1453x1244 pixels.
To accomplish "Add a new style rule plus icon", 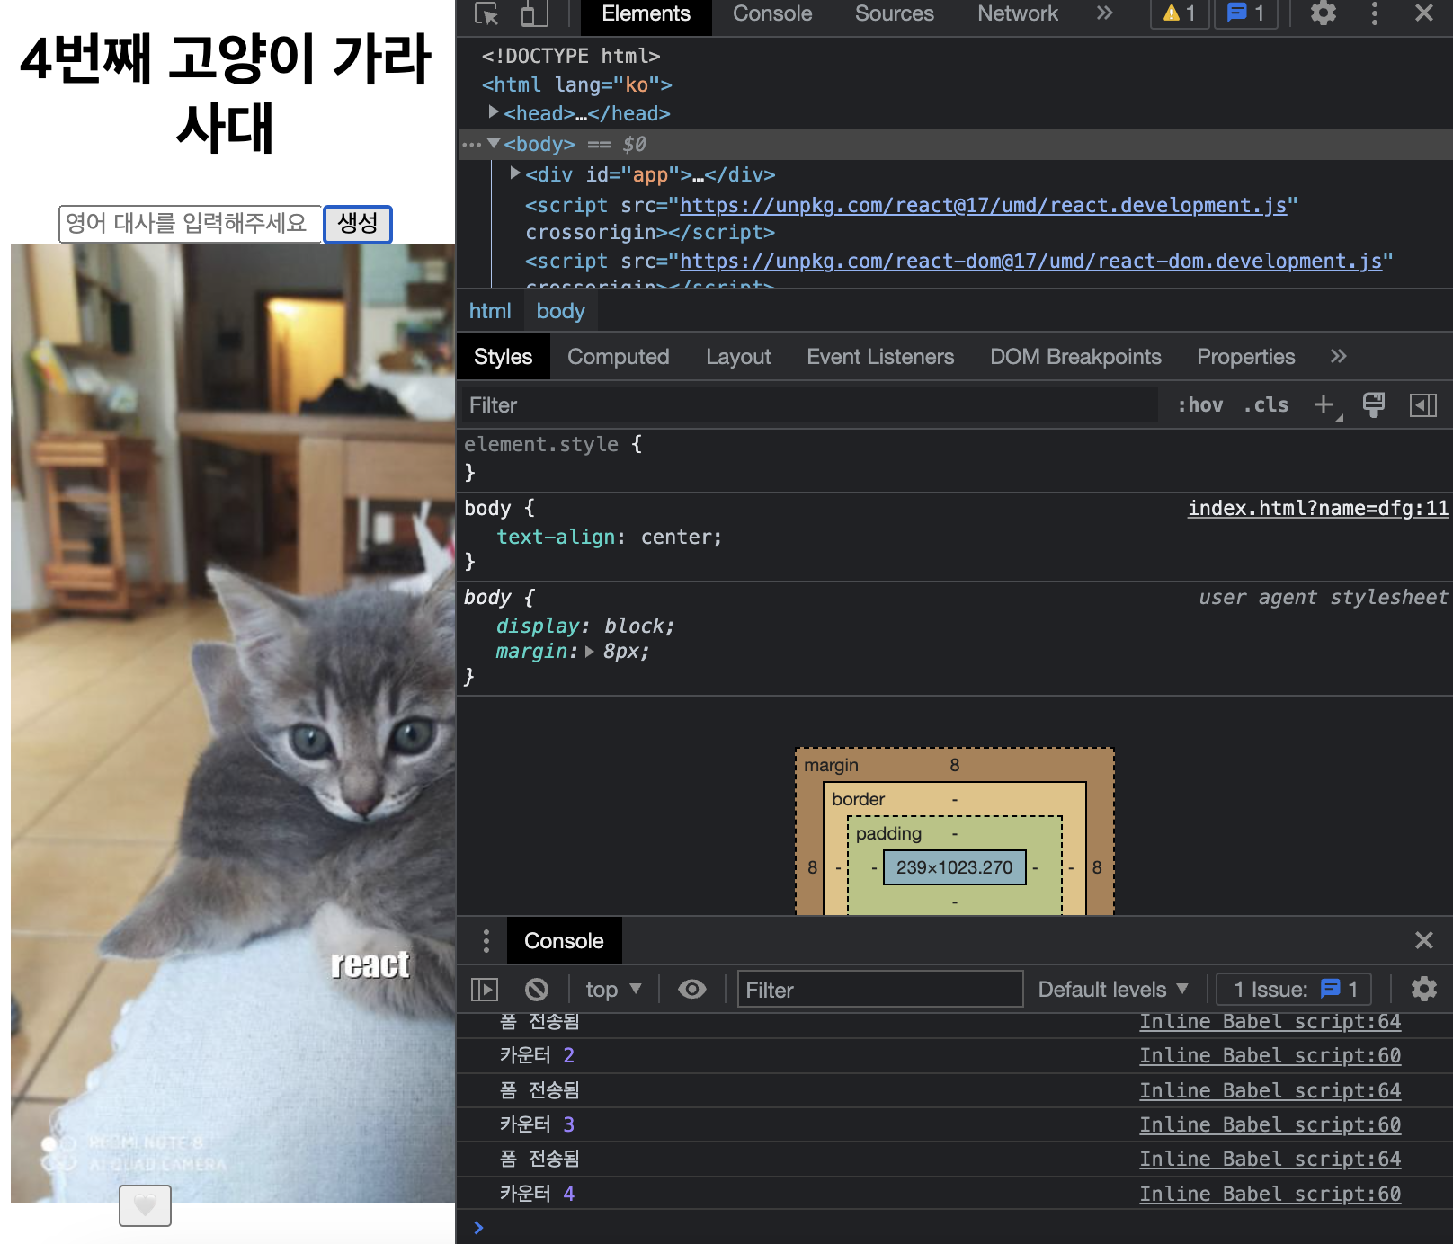I will click(1324, 405).
